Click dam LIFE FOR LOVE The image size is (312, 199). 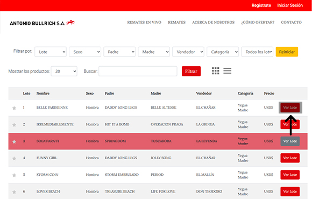point(163,191)
